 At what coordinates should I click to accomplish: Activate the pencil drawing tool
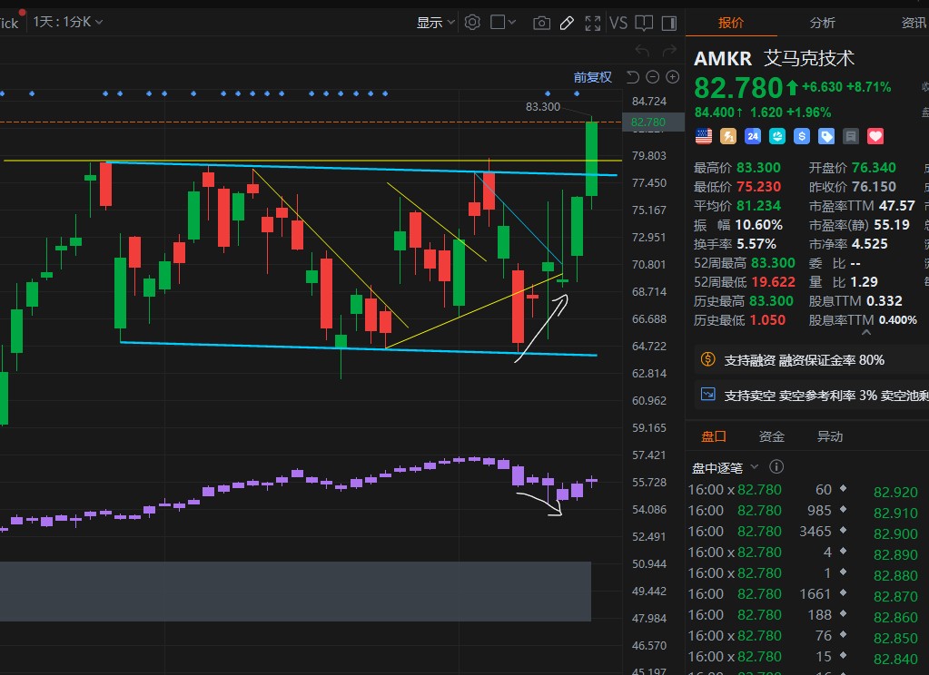tap(567, 23)
